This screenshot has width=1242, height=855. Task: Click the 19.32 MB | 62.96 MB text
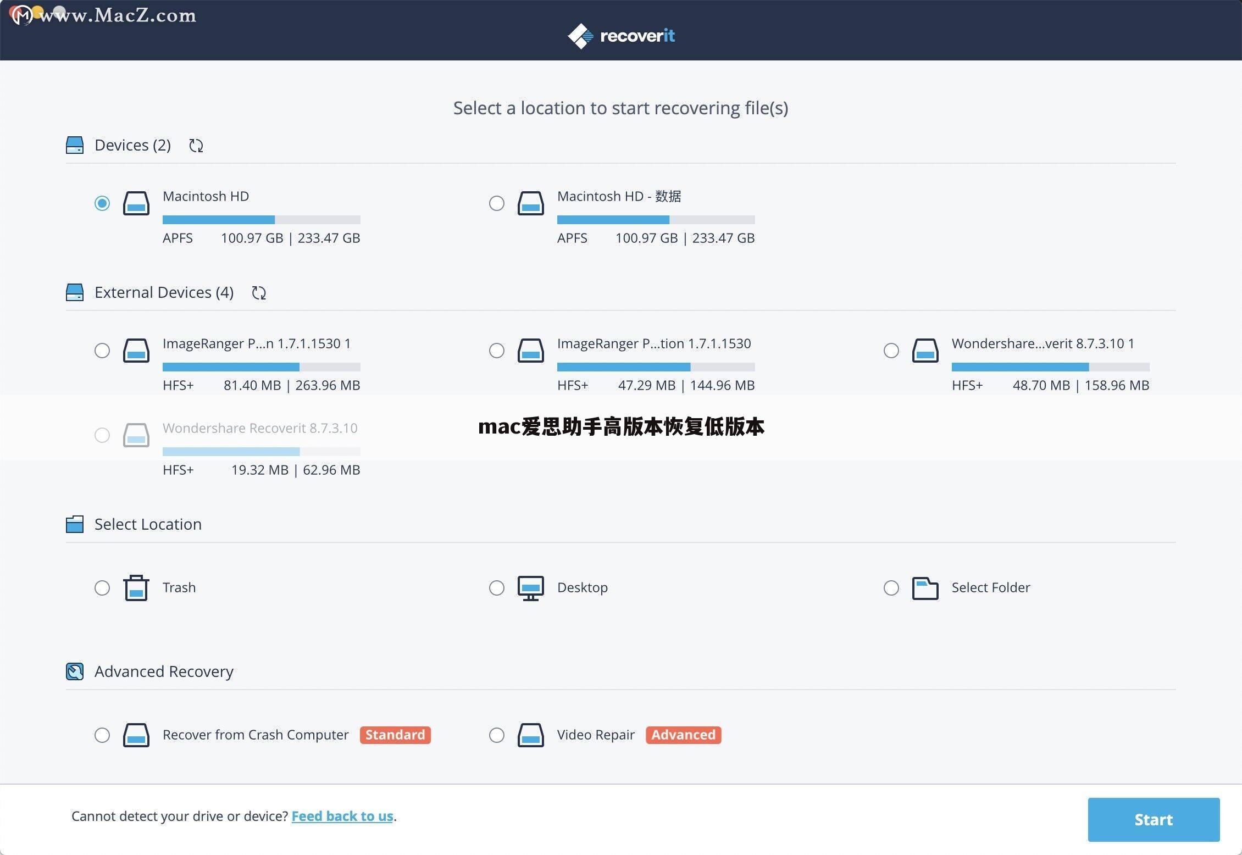296,470
